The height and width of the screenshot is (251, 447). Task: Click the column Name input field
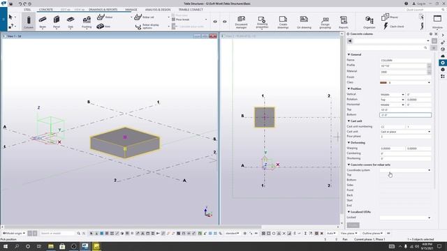405,61
